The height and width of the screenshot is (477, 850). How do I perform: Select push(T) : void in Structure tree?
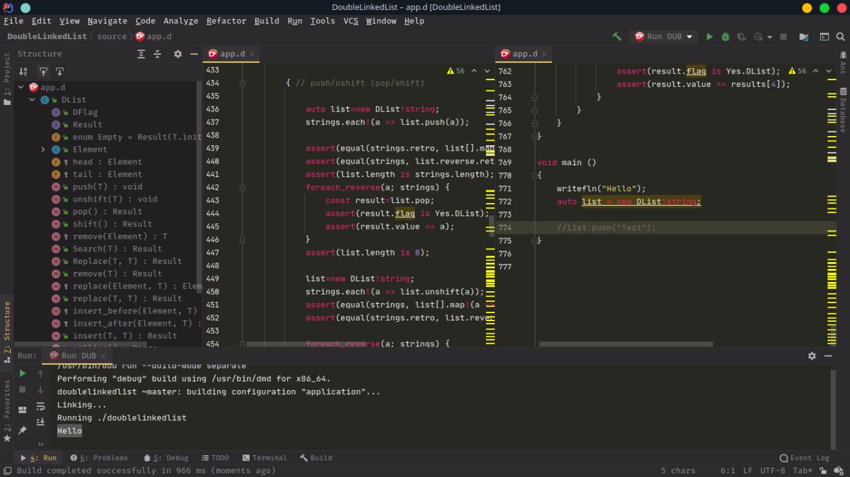pos(107,187)
